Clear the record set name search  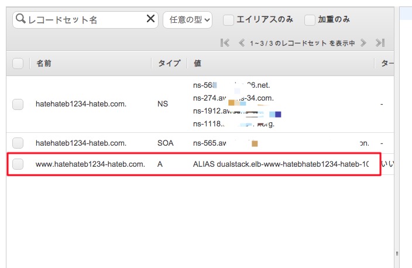click(150, 19)
